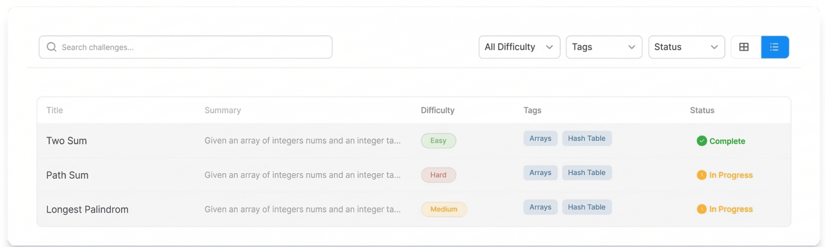825x247 pixels.
Task: Click the Hard difficulty badge
Action: pyautogui.click(x=438, y=175)
